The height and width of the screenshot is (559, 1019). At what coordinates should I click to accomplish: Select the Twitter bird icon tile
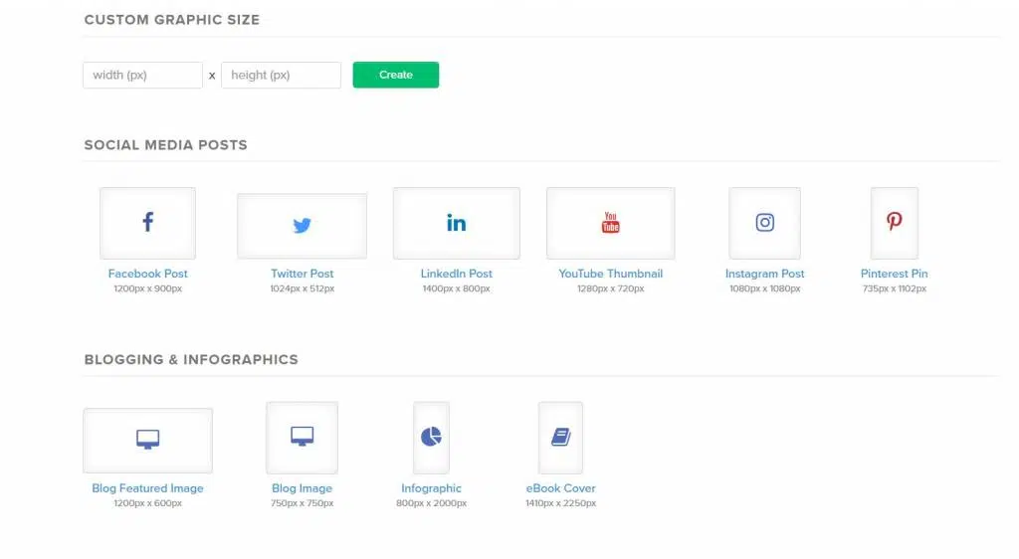[x=302, y=226]
